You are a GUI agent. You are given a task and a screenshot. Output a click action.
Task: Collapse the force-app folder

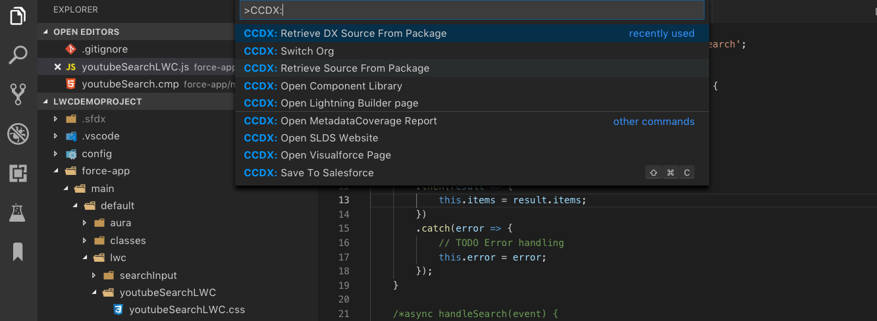(x=56, y=171)
